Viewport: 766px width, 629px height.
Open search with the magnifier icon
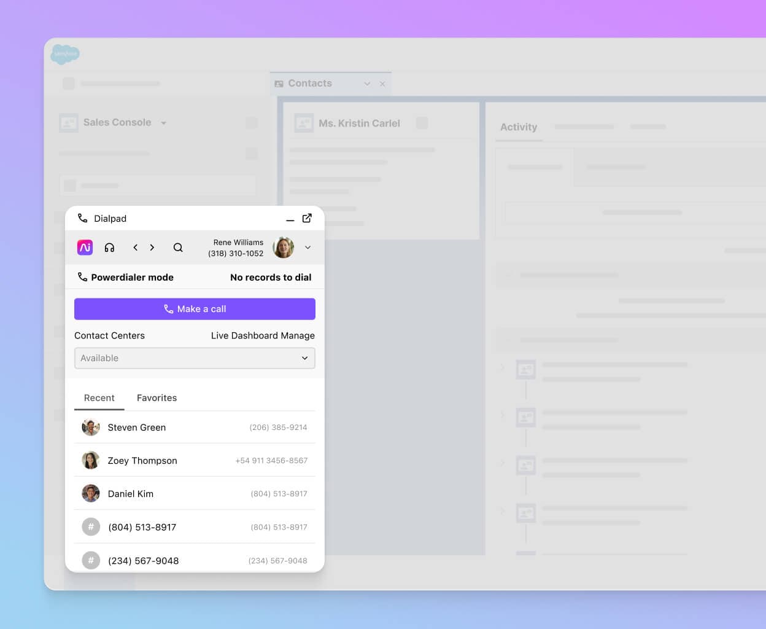178,248
